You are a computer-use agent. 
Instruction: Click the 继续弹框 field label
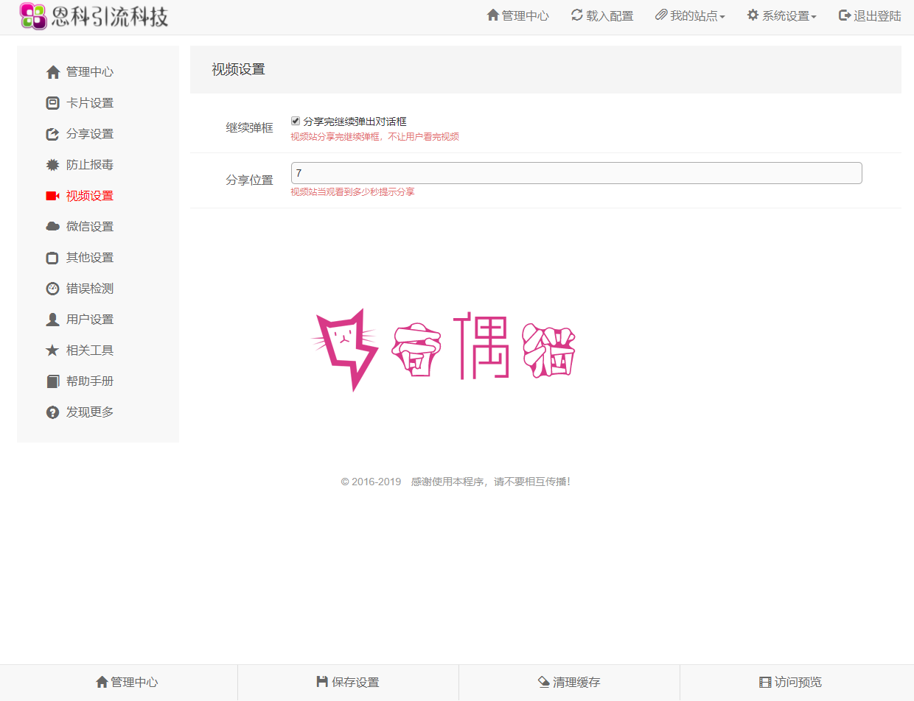coord(249,128)
